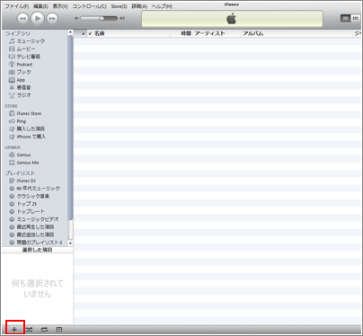Select 90 年代ミュージック playlist
Image resolution: width=363 pixels, height=336 pixels.
[x=34, y=189]
